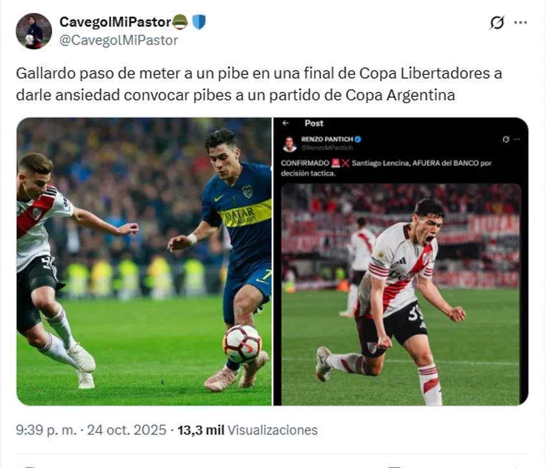Open the Renzo Pantich post screenshot image
Image resolution: width=551 pixels, height=468 pixels.
[x=401, y=261]
